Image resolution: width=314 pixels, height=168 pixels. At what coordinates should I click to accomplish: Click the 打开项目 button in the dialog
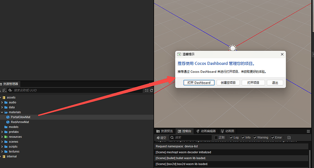tap(253, 83)
